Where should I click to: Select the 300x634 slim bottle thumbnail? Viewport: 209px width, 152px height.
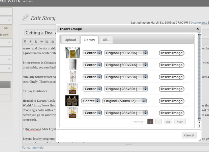[x=72, y=77]
